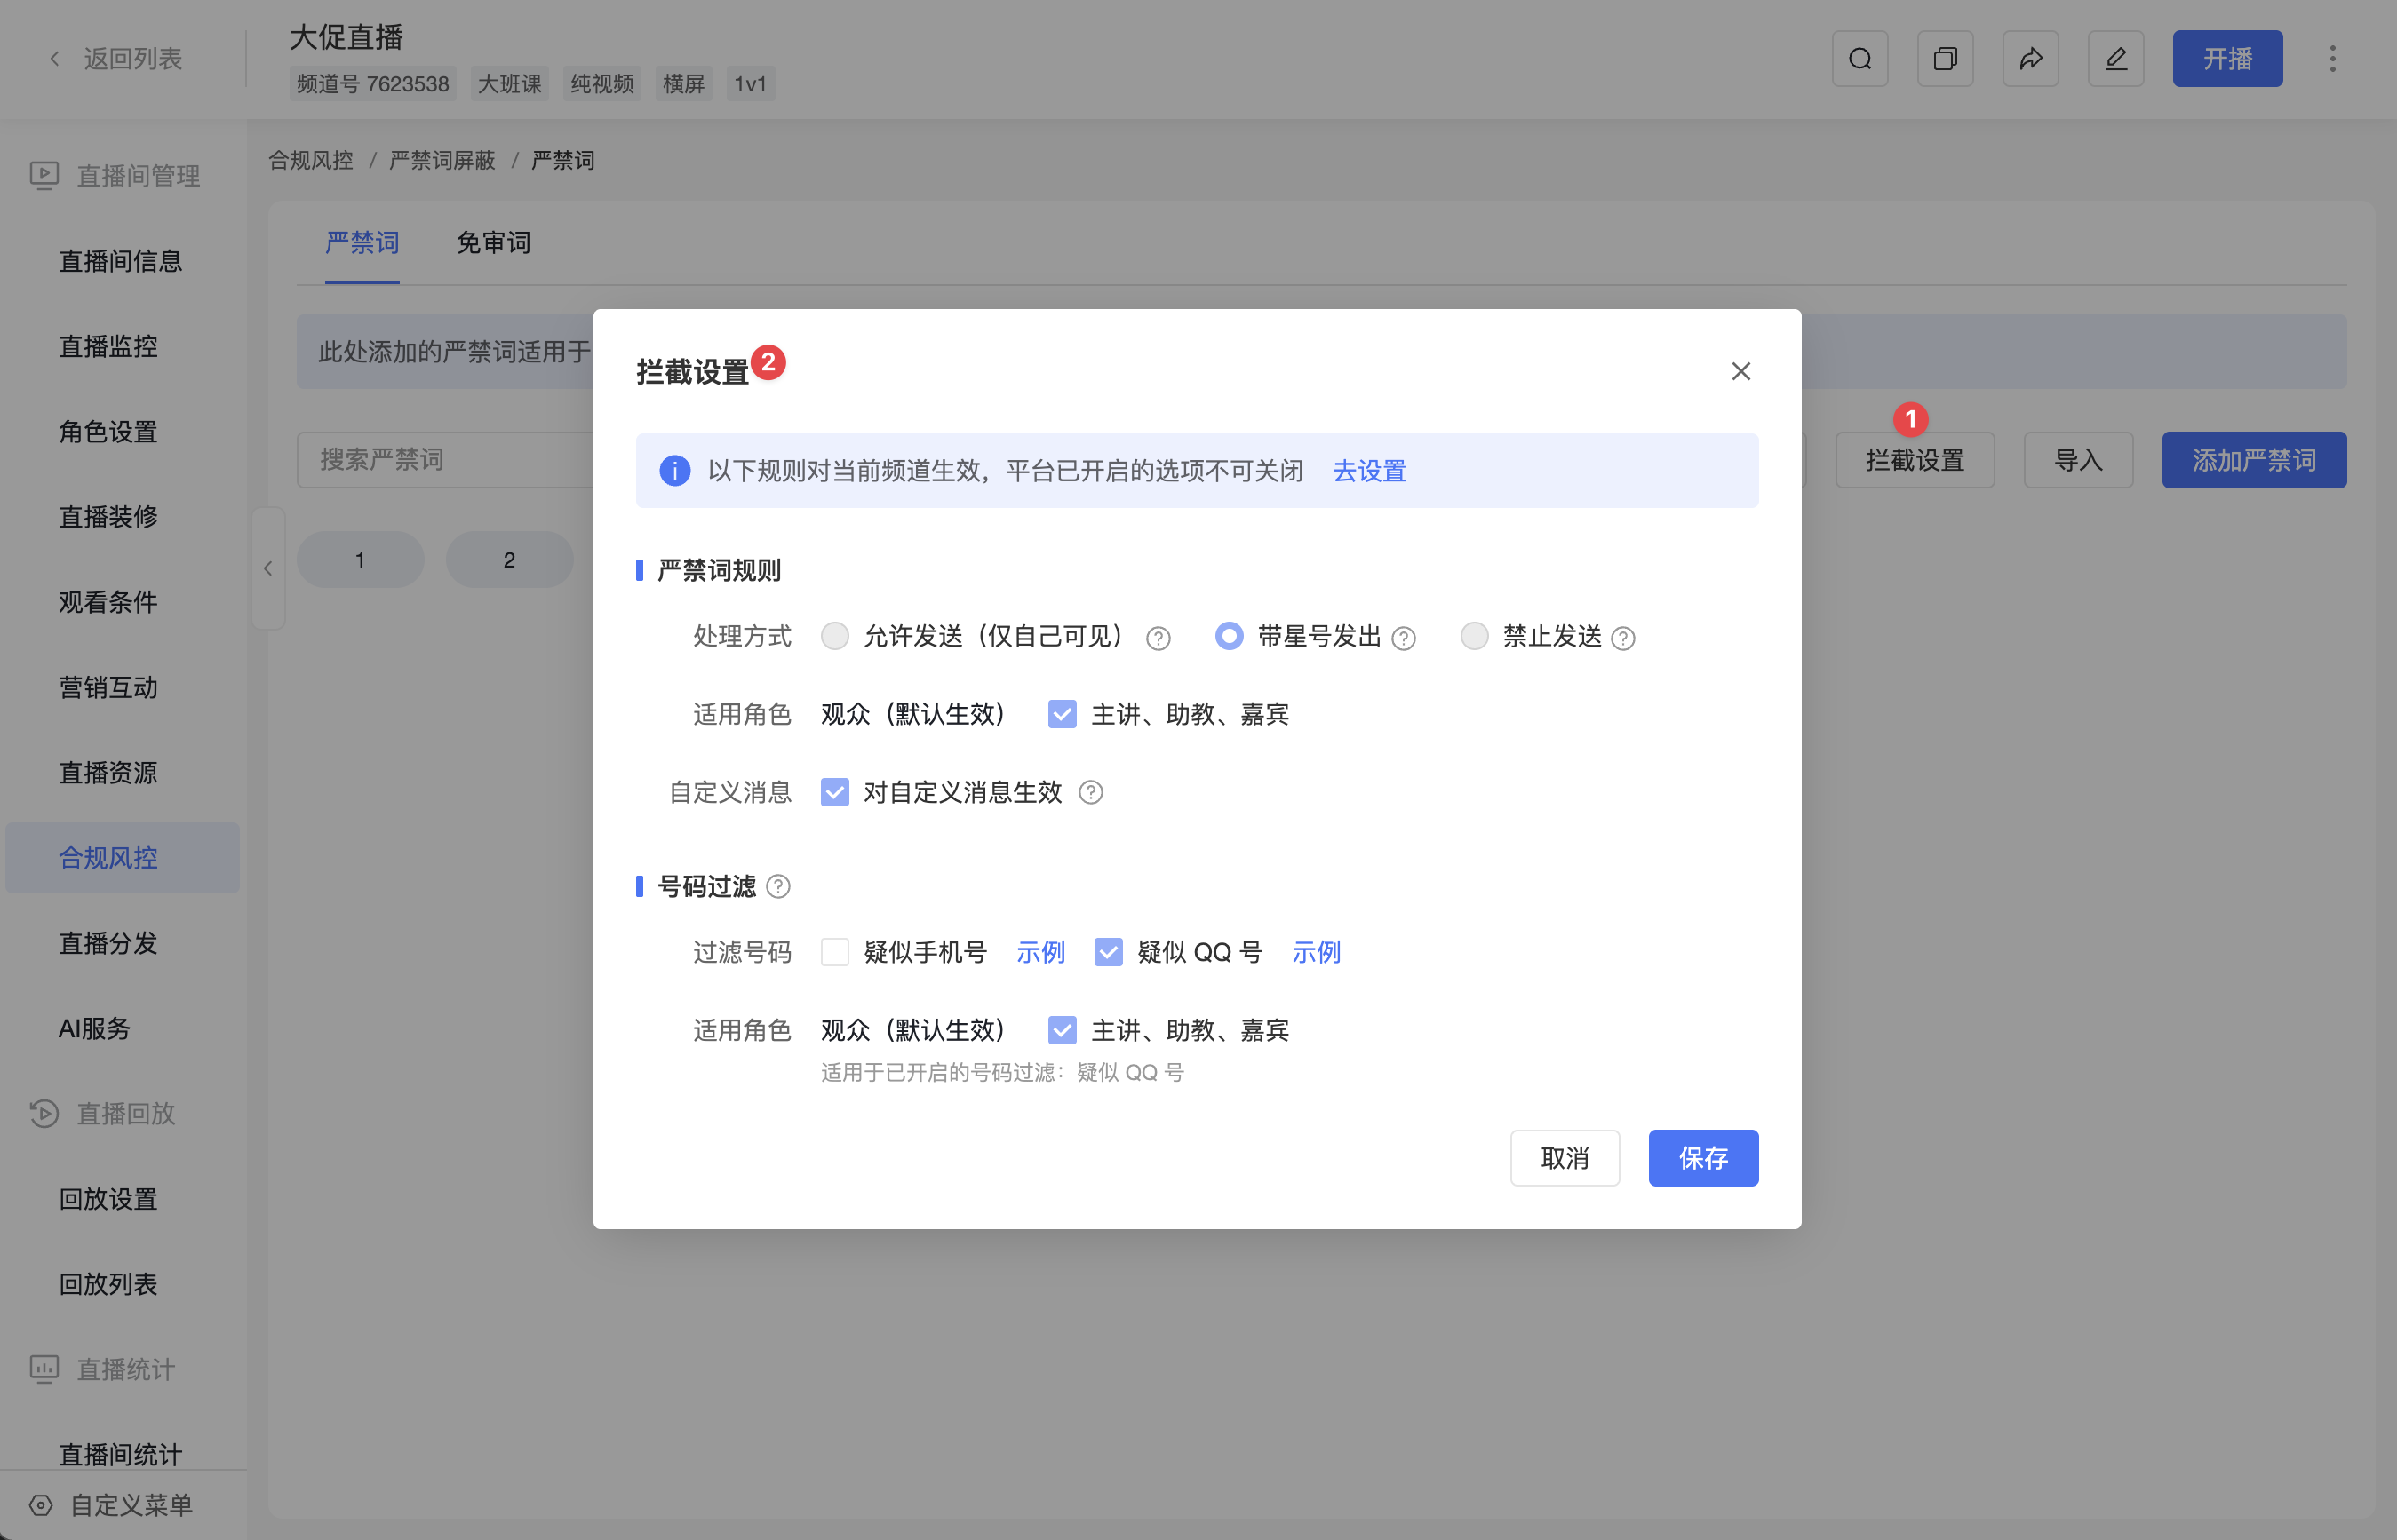Image resolution: width=2397 pixels, height=1540 pixels.
Task: Collapse the sidebar with chevron handle
Action: (268, 568)
